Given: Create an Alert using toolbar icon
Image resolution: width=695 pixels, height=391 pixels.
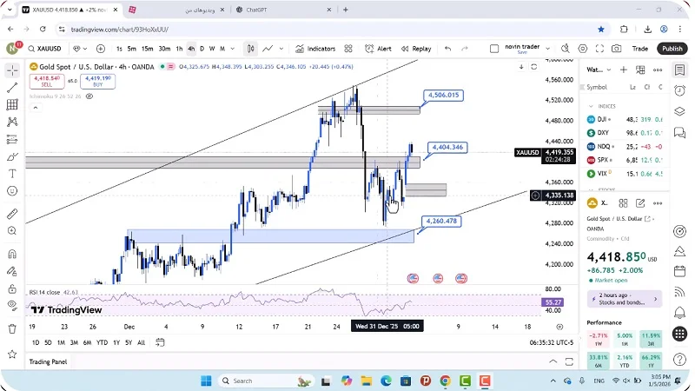Looking at the screenshot, I should pyautogui.click(x=378, y=49).
